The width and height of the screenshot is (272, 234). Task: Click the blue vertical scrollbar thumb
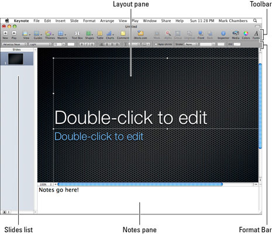tap(260, 106)
